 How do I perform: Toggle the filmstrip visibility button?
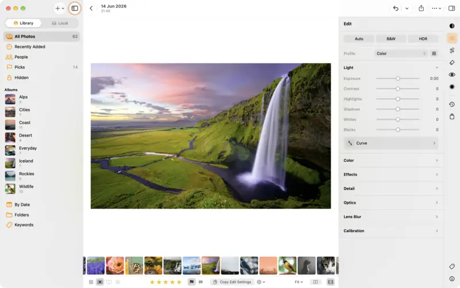coord(330,282)
